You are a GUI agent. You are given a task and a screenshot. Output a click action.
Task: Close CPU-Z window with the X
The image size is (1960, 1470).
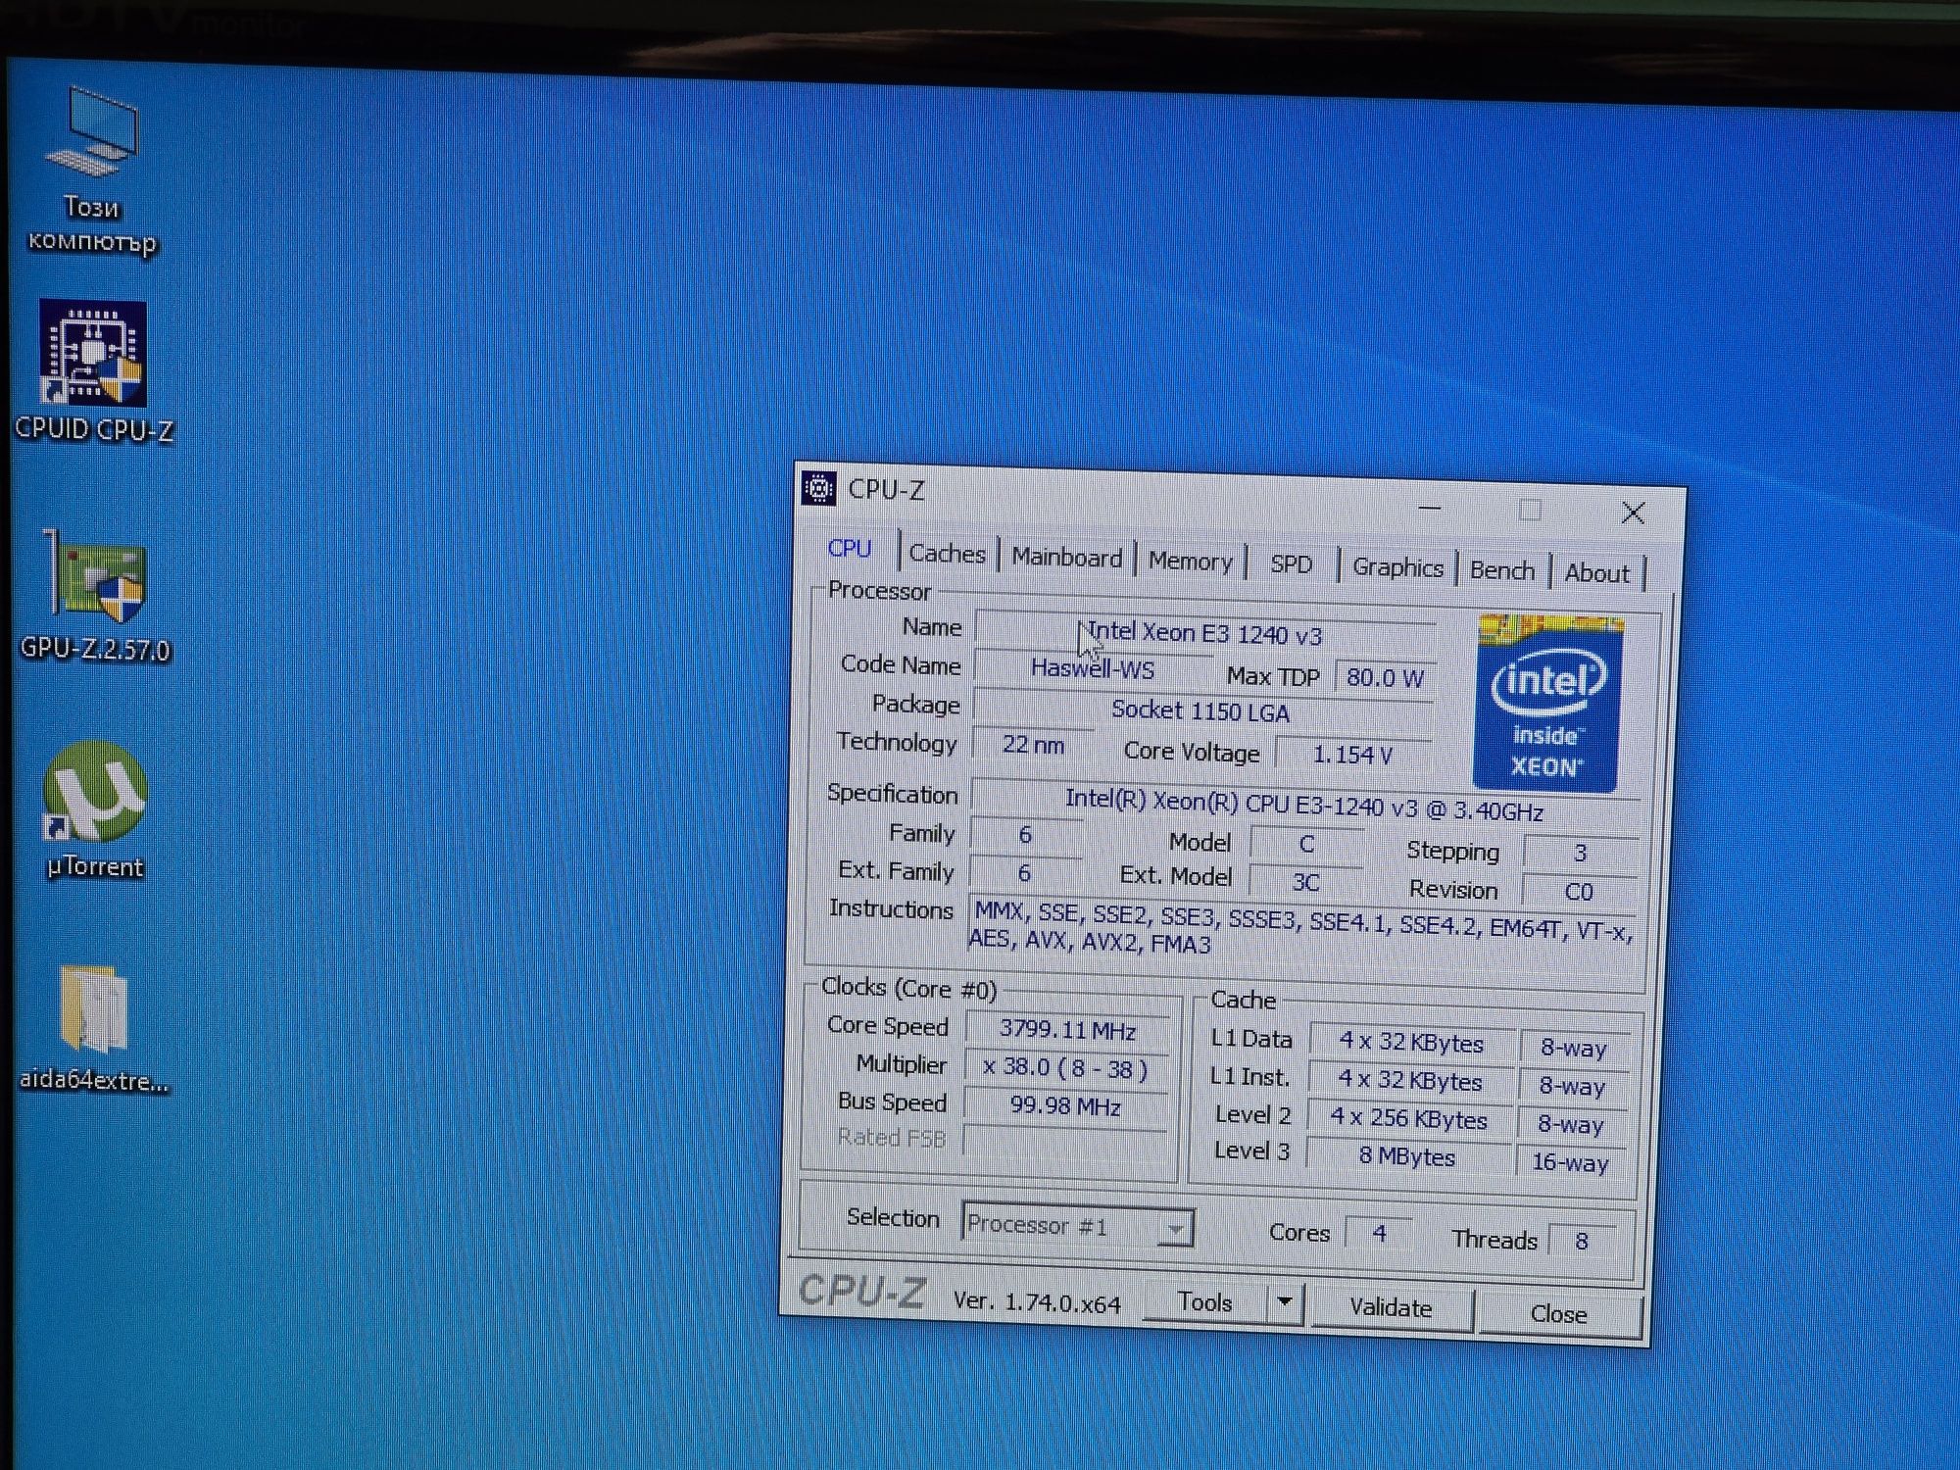tap(1633, 513)
